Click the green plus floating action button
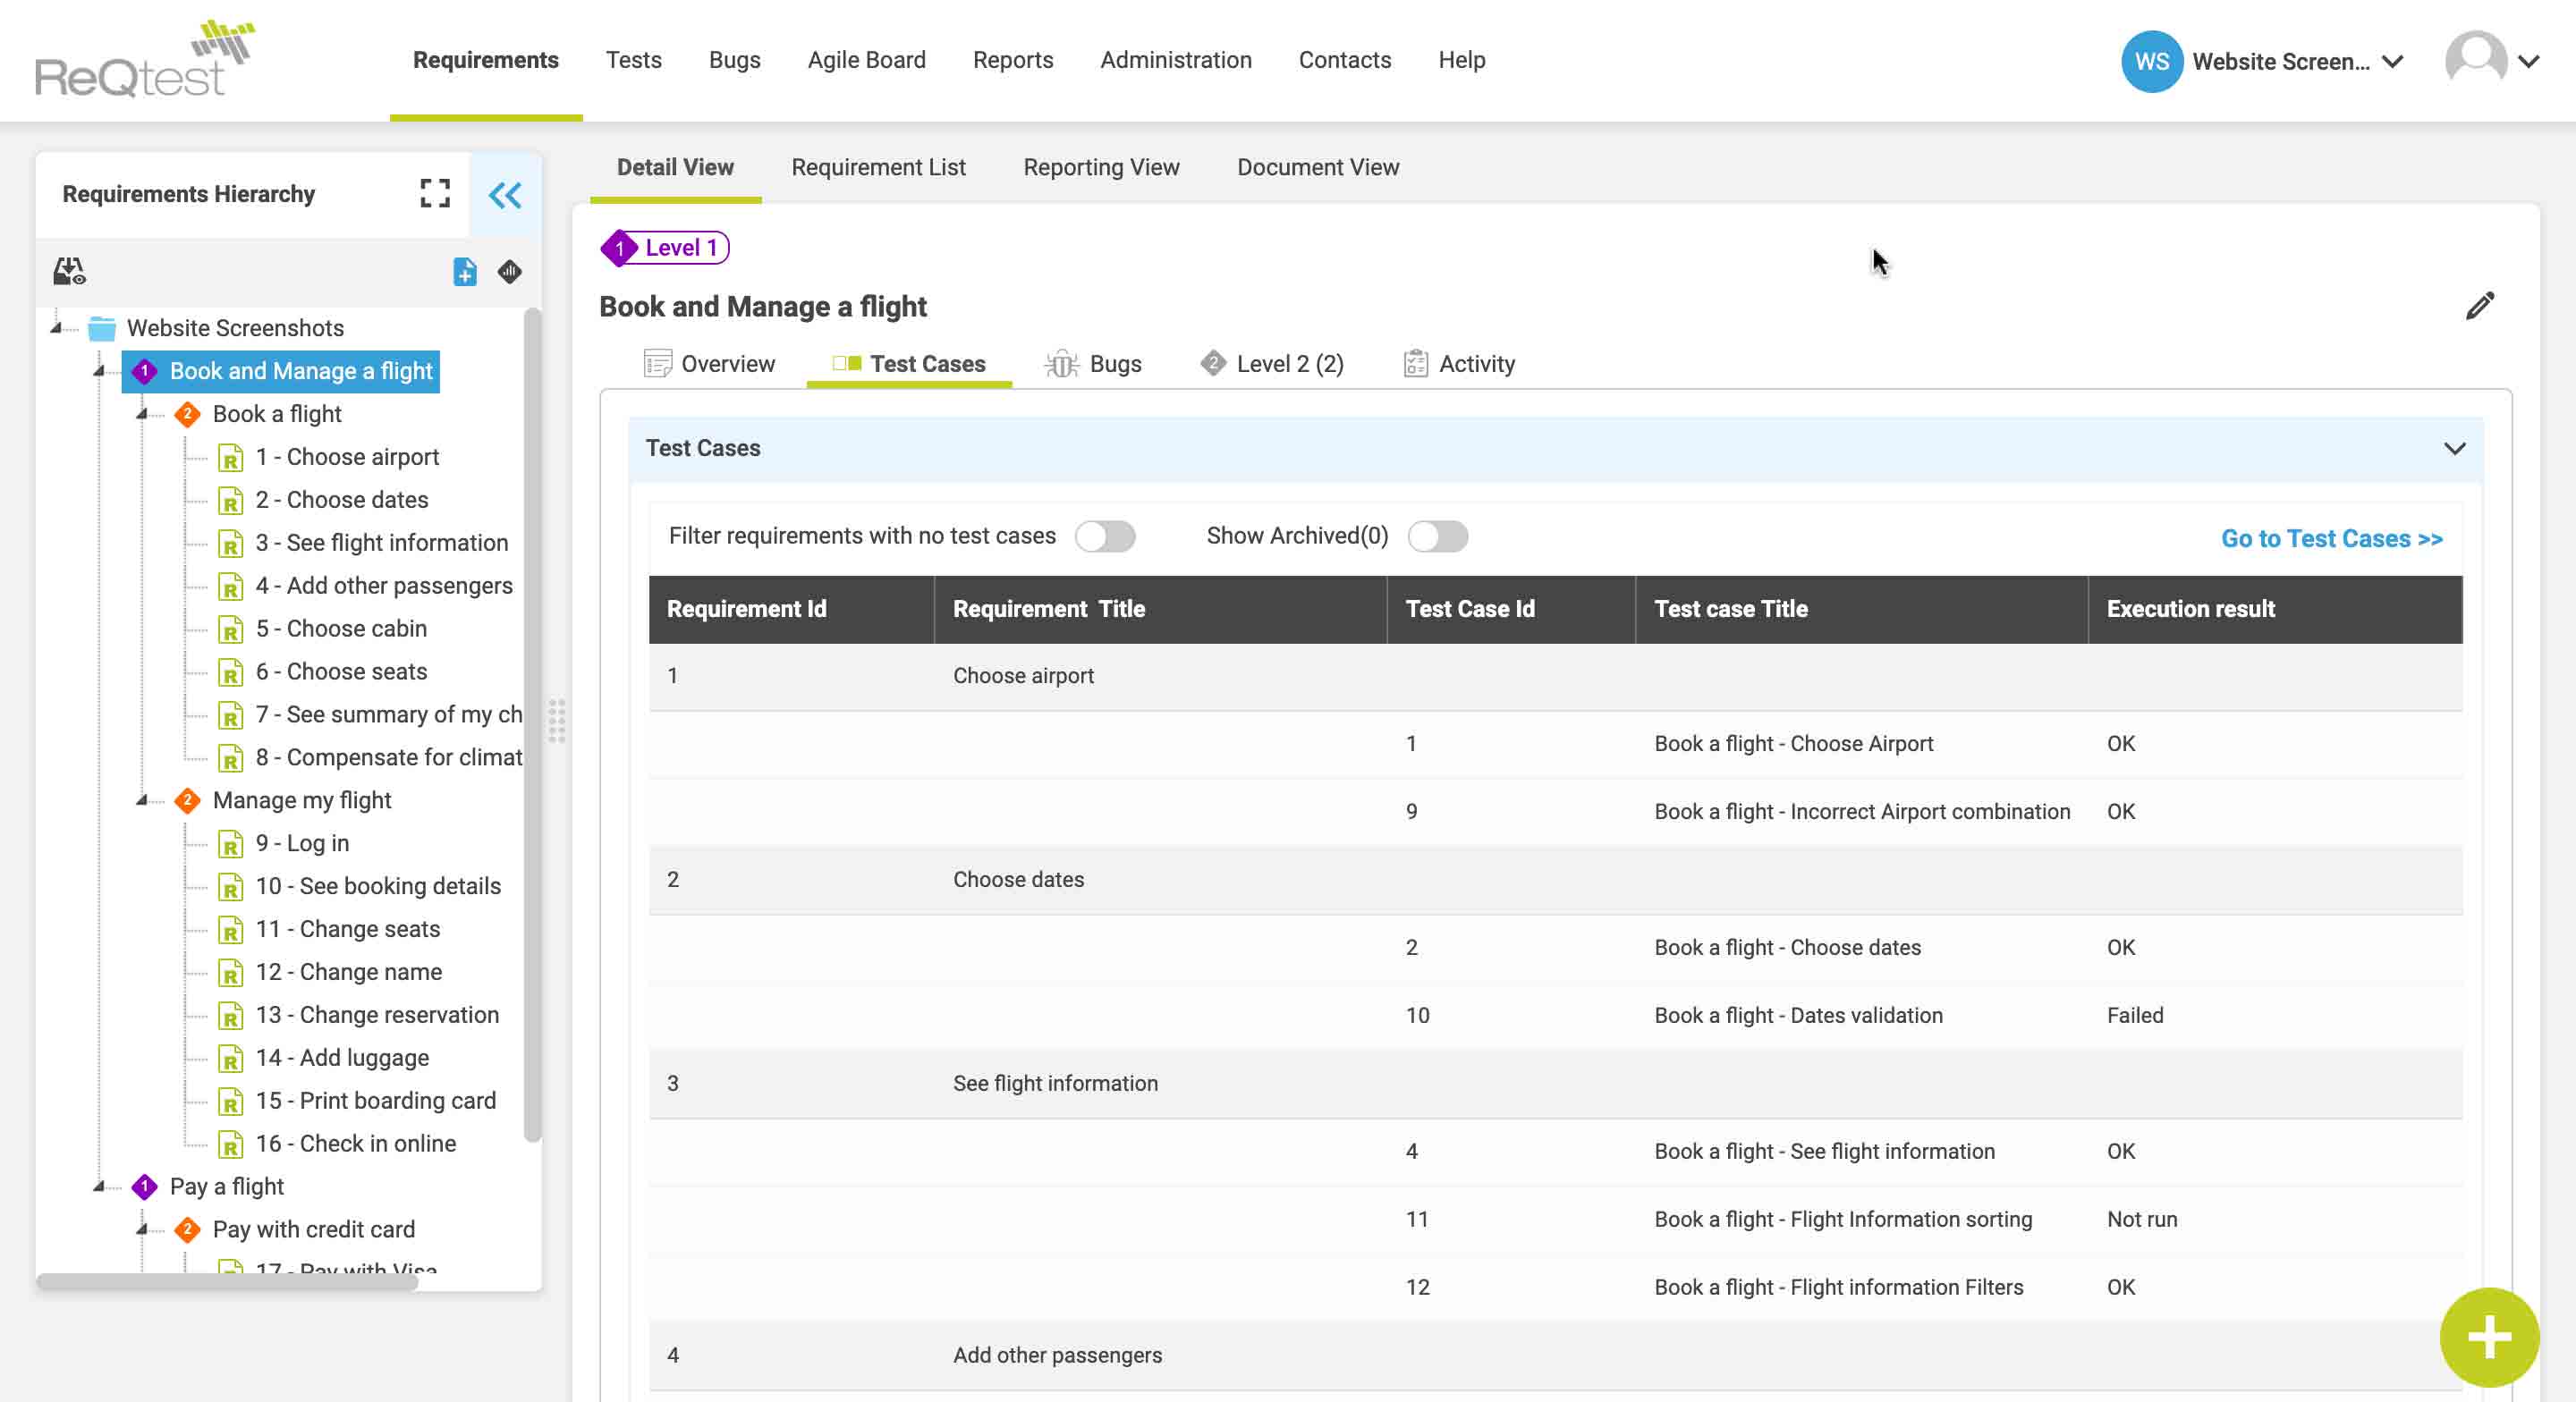This screenshot has height=1402, width=2576. pyautogui.click(x=2488, y=1338)
